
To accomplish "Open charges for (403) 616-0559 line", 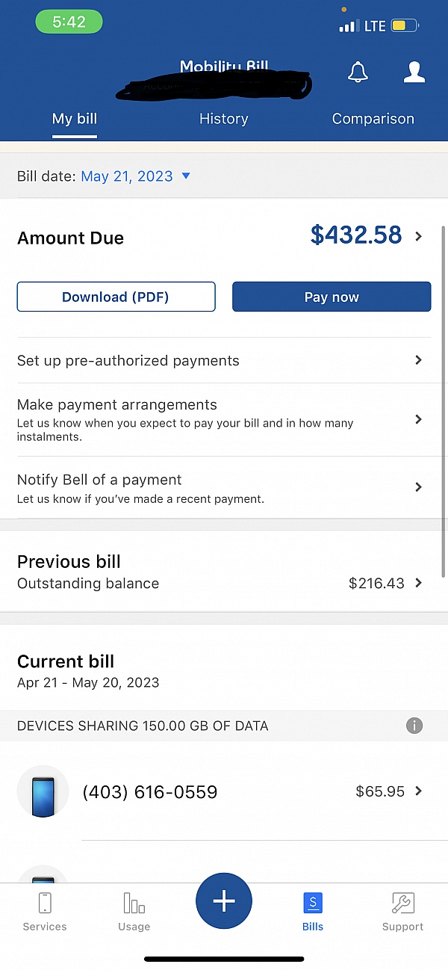I will 224,791.
